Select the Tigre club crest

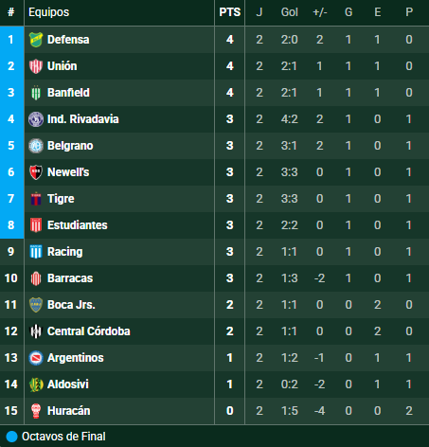pos(36,199)
